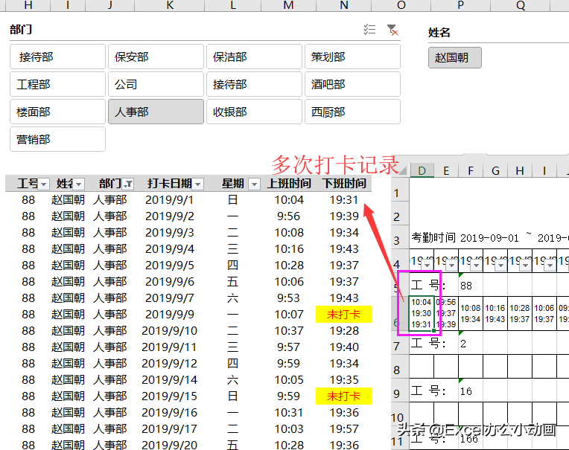Click the date cell 2019/9/20
This screenshot has width=569, height=450.
[170, 445]
